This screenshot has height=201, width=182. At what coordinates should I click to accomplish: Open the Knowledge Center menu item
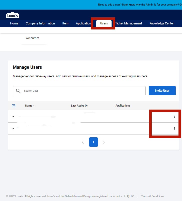tap(161, 23)
